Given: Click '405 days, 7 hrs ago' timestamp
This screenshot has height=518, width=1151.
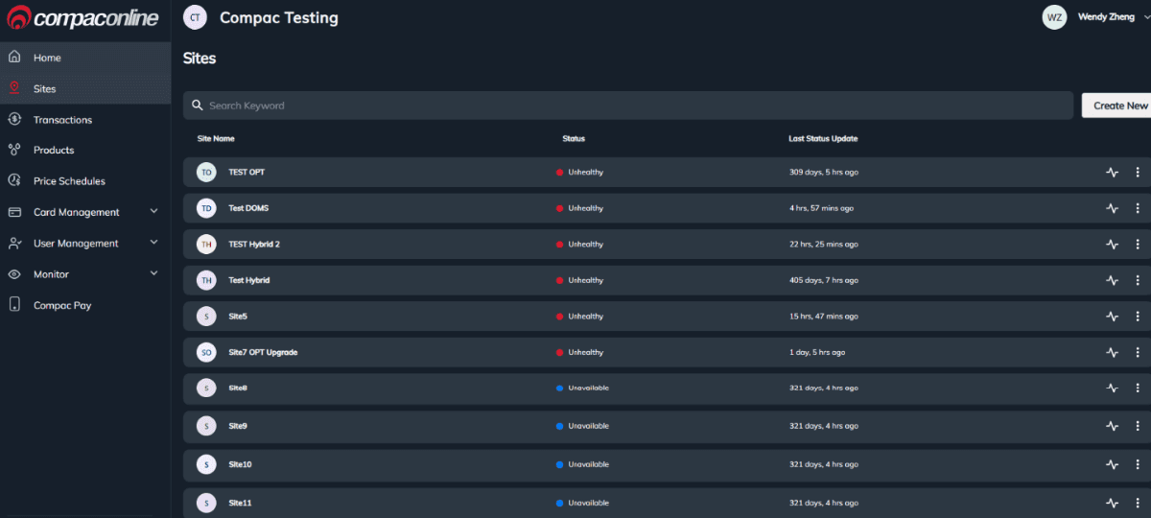Looking at the screenshot, I should coord(823,280).
